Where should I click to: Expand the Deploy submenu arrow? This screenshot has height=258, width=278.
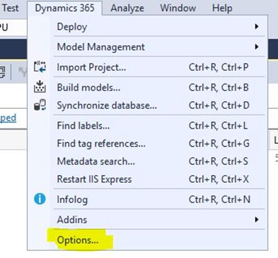pyautogui.click(x=257, y=27)
